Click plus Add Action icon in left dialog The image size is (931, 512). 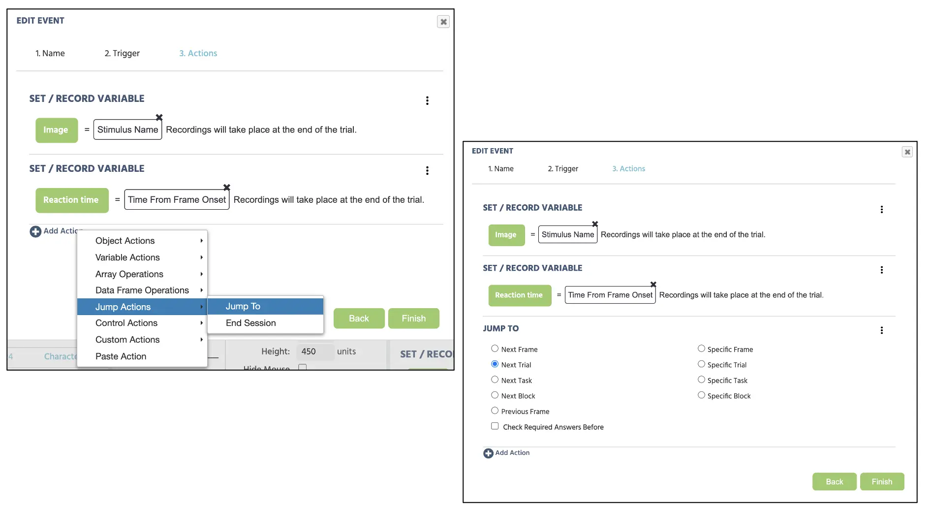click(35, 231)
